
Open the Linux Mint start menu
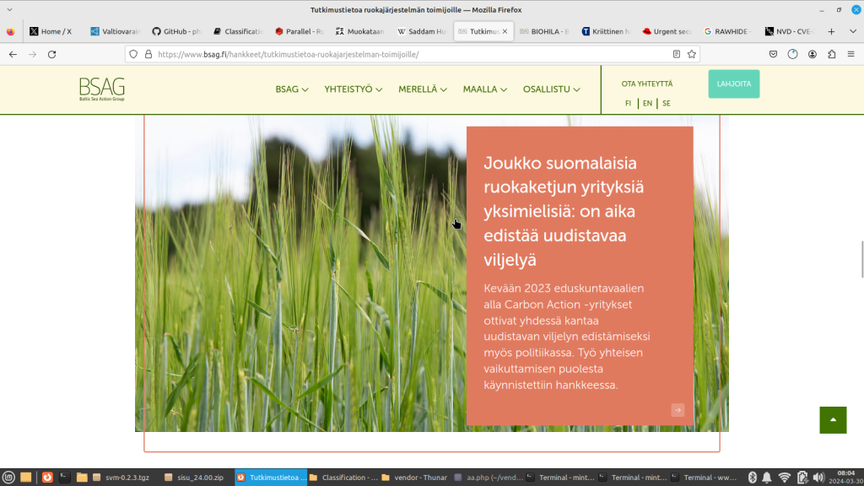point(8,478)
